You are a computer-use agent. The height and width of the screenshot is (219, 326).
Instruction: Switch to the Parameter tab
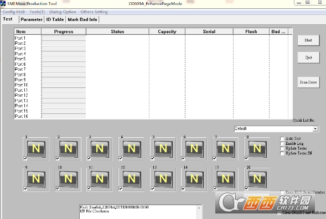pos(32,19)
